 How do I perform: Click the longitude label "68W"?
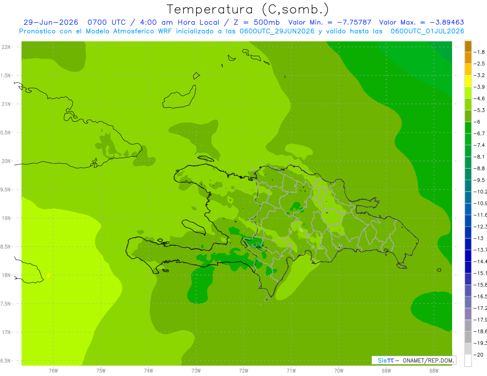[x=434, y=370]
